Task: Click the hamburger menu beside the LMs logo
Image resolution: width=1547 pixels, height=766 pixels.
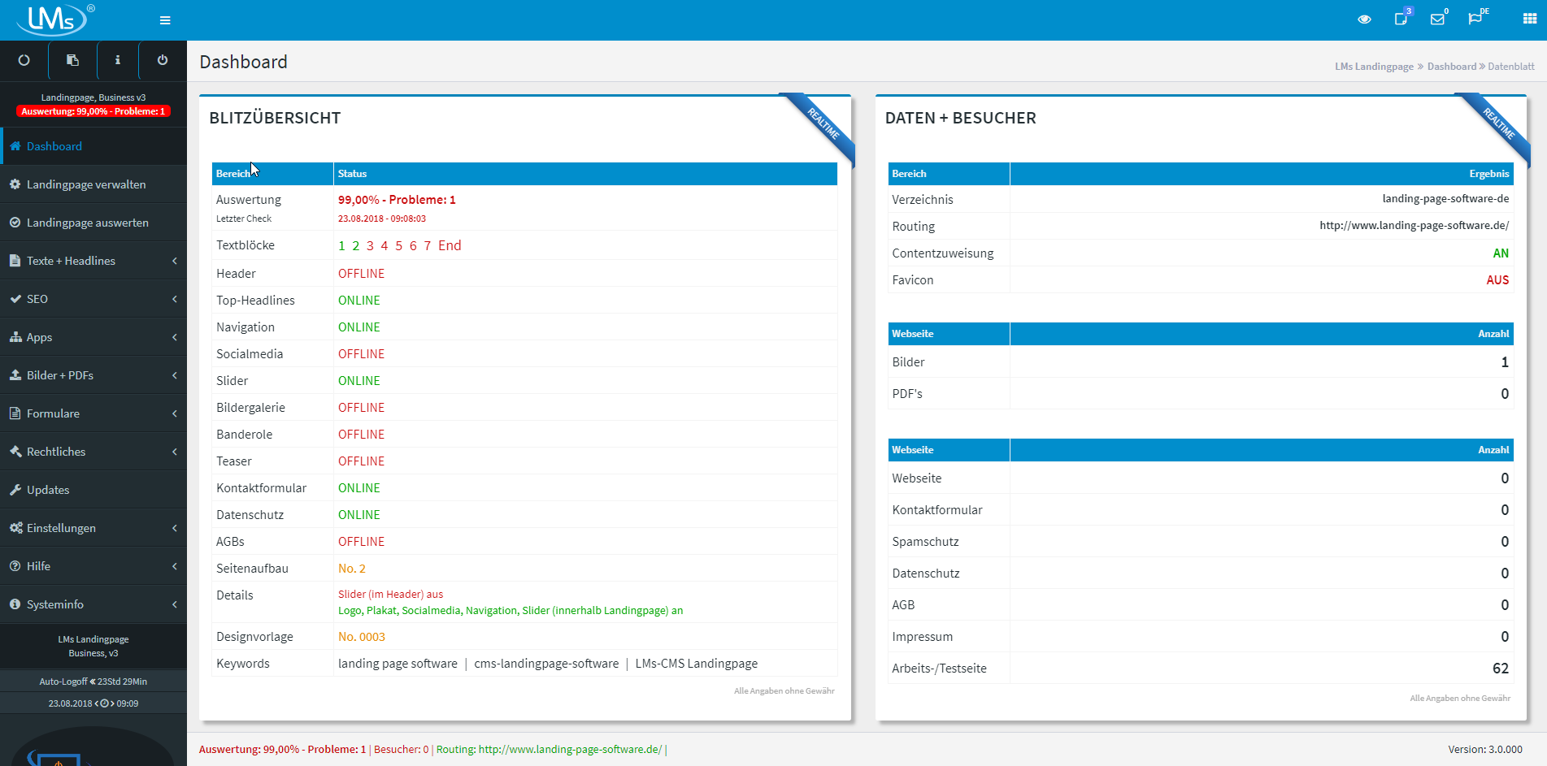Action: (164, 19)
